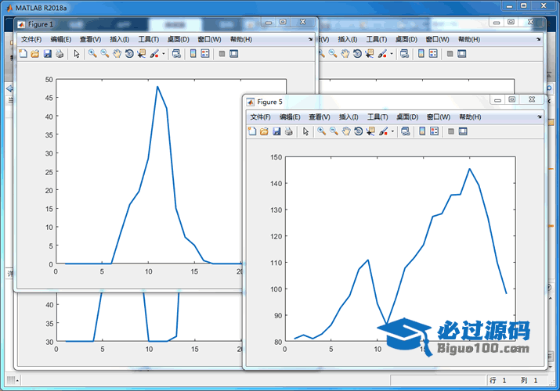Toggle the Insert Legend button in Figure 1

click(x=205, y=54)
